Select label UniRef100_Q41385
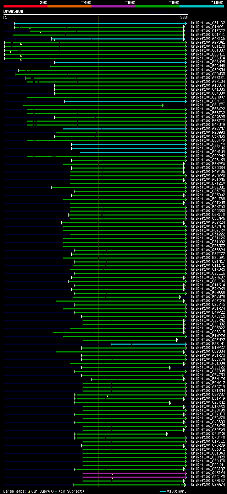227x494 pixels. (x=208, y=89)
